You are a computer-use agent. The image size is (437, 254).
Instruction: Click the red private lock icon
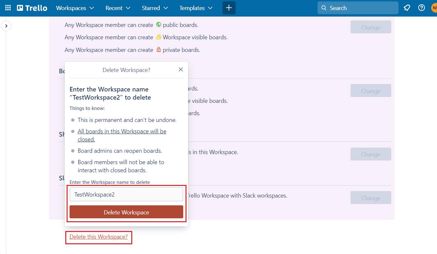tap(159, 50)
